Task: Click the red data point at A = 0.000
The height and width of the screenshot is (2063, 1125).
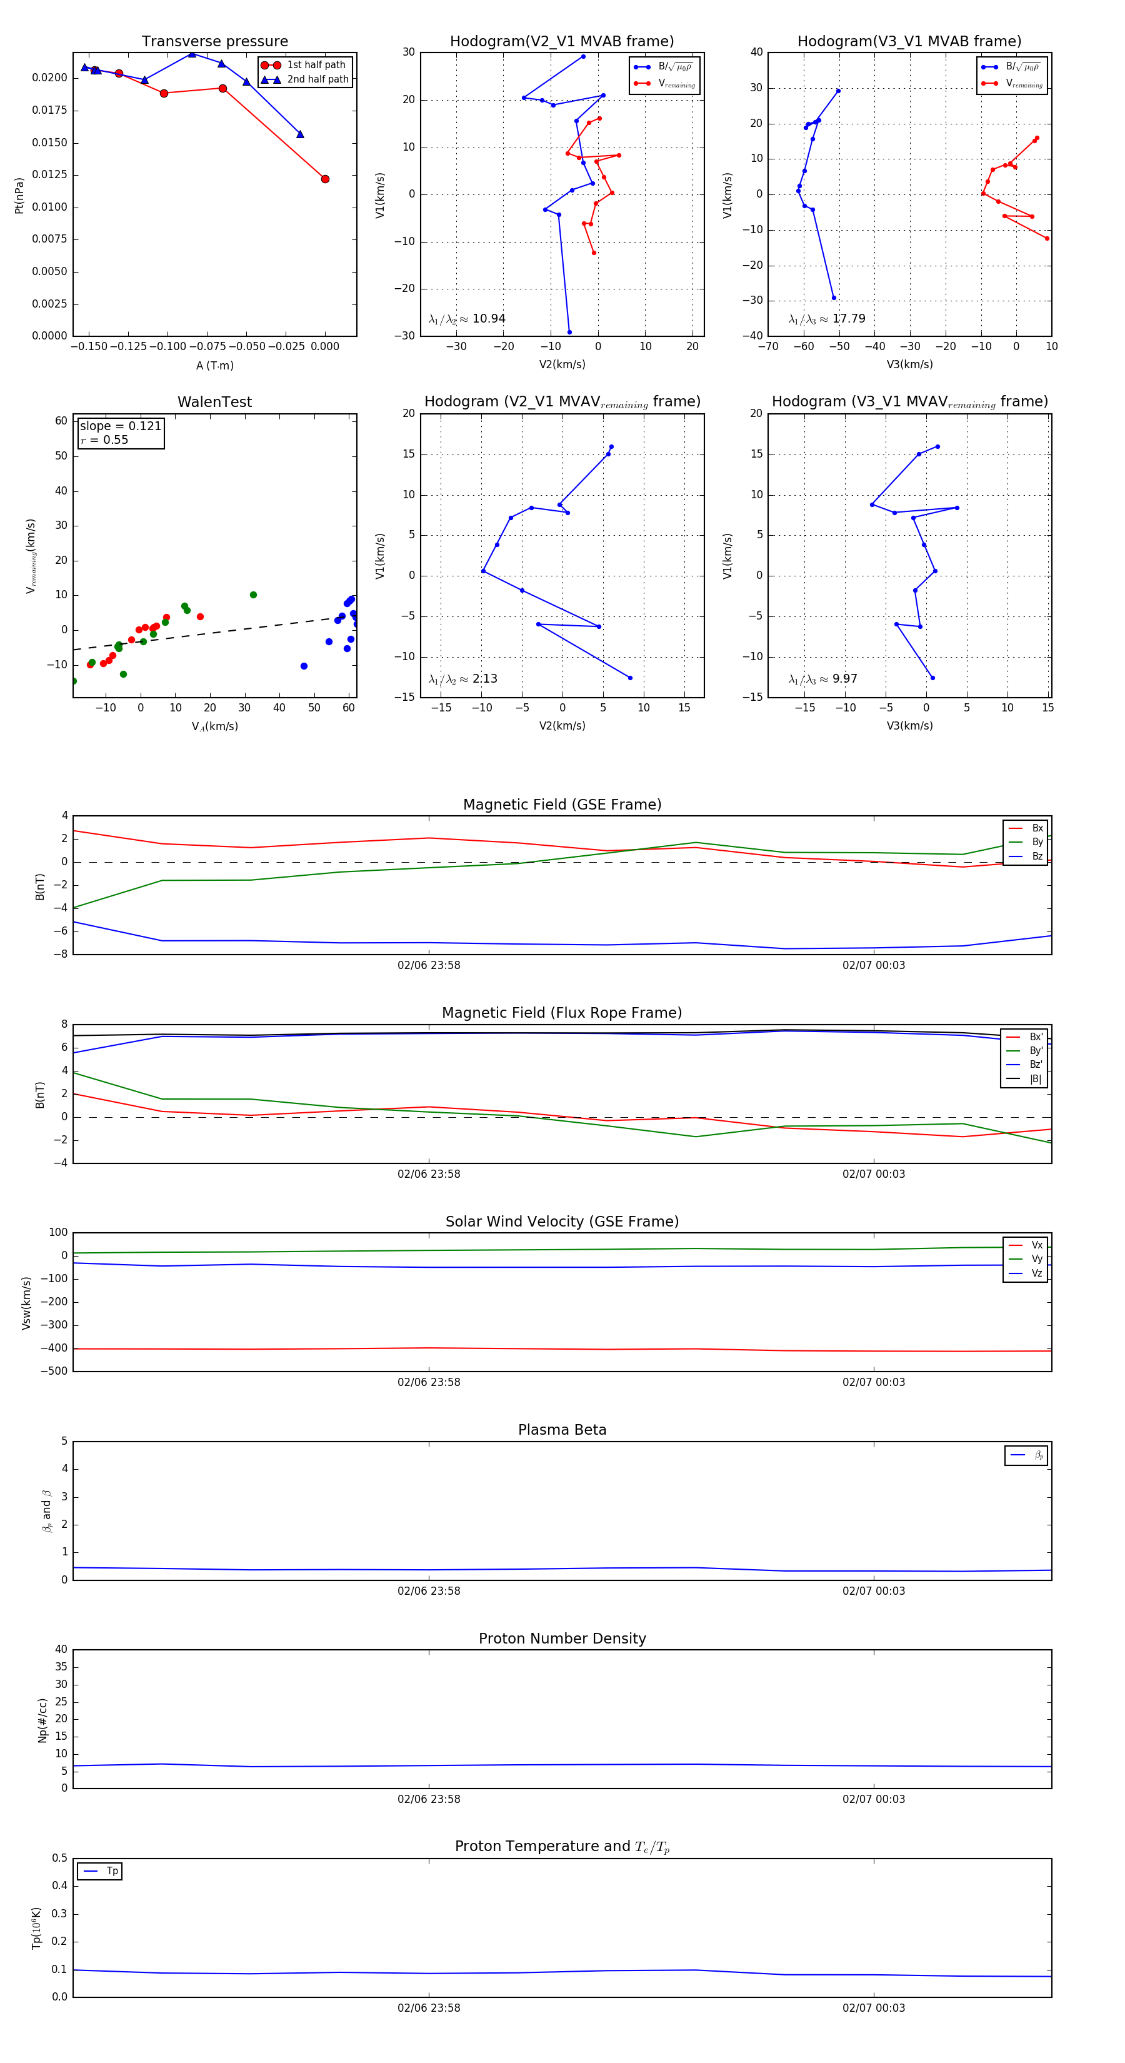Action: (x=325, y=179)
